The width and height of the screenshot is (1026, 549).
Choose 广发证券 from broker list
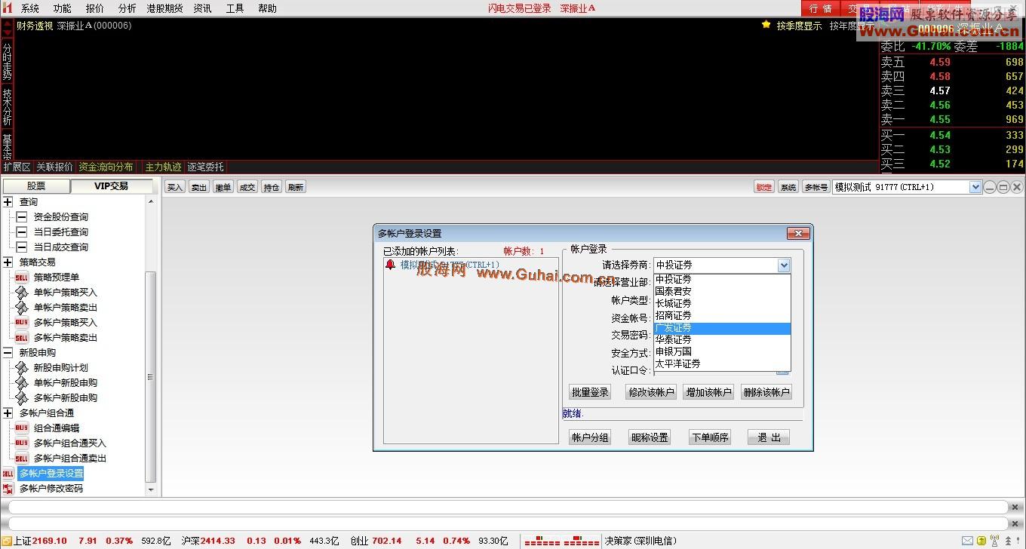pos(722,328)
